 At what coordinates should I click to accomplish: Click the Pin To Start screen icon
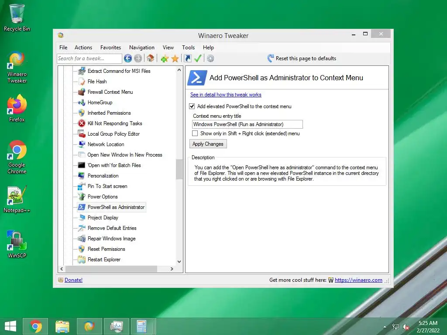tap(82, 186)
